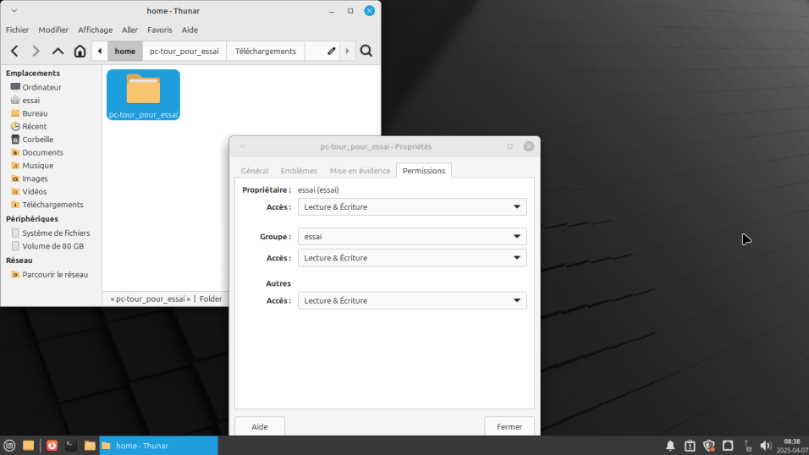Click Téléchargements path bar button
Screen dimensions: 809x455
(265, 51)
